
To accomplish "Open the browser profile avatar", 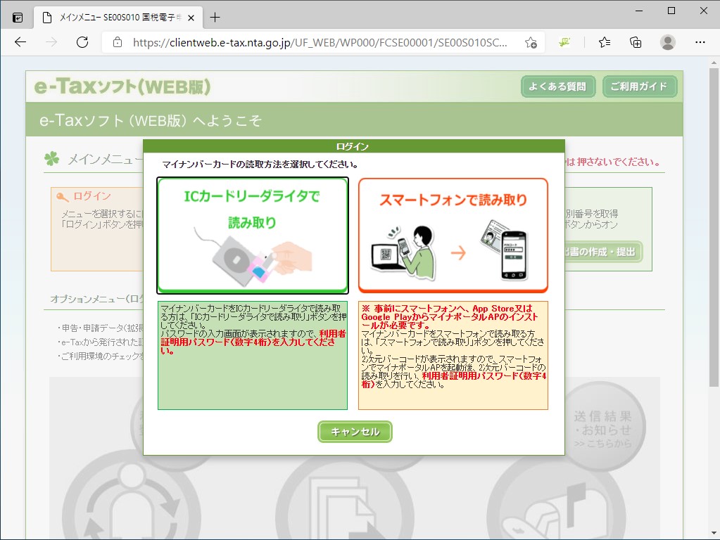I will 668,42.
